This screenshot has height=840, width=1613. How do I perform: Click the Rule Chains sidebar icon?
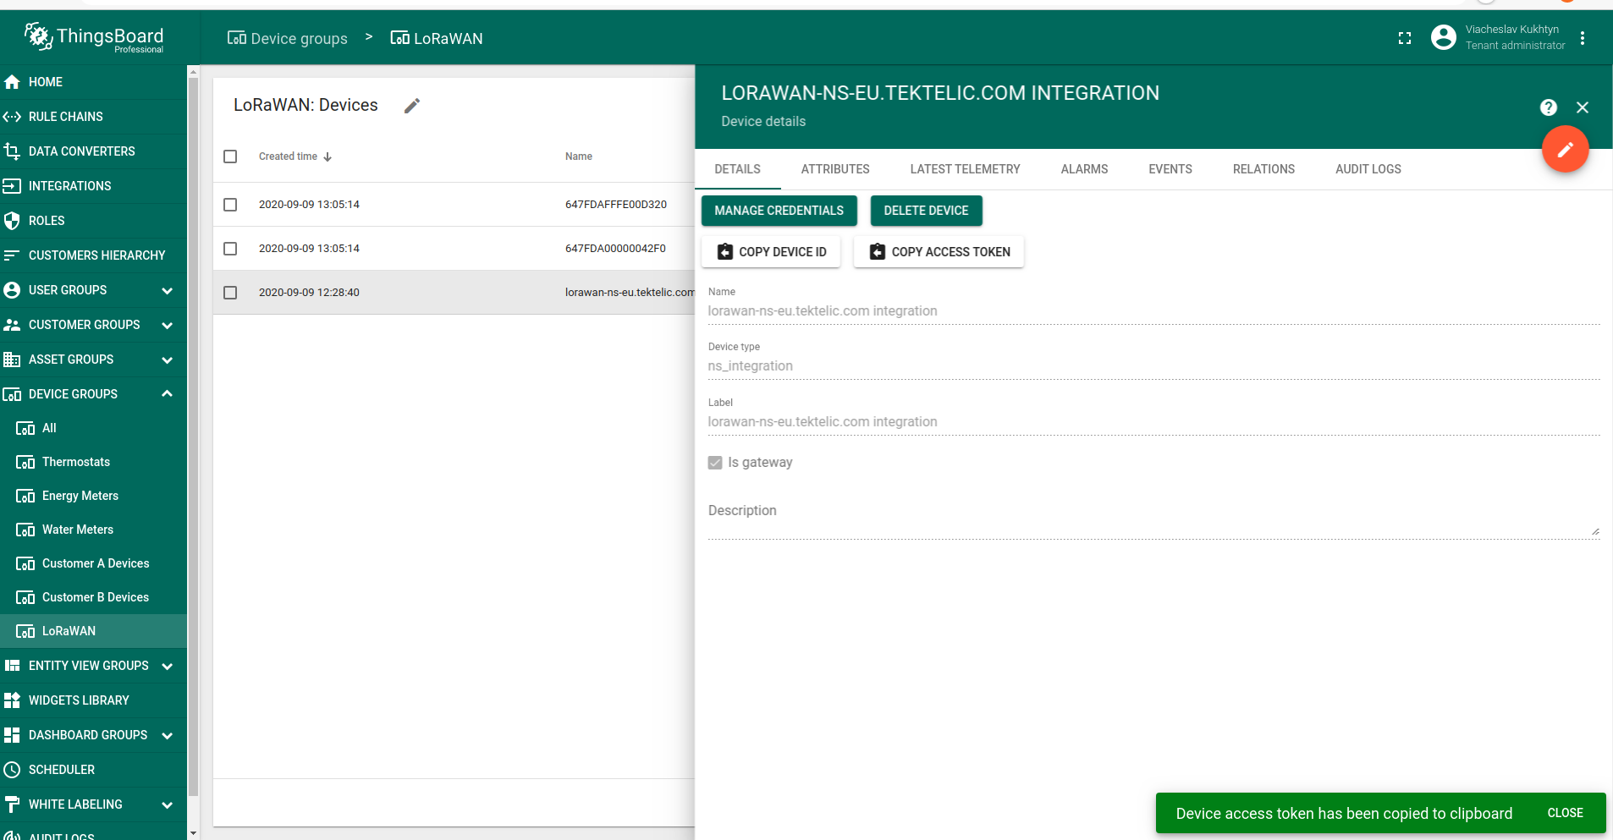(12, 117)
